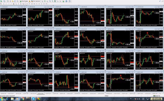Viewport: 164px width, 101px height.
Task: Open the volume control in tray
Action: point(139,99)
